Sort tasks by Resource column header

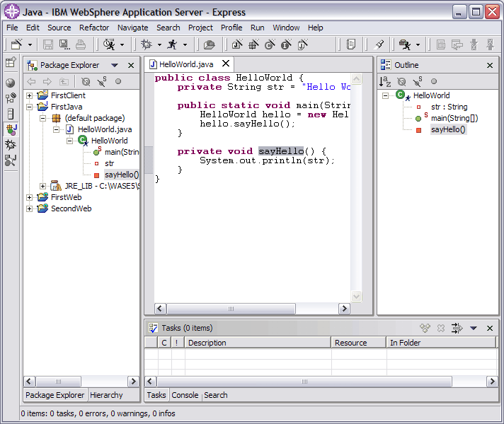coord(358,343)
